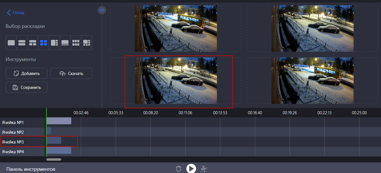Select the single-cell layout icon
Image resolution: width=381 pixels, height=173 pixels.
point(11,43)
